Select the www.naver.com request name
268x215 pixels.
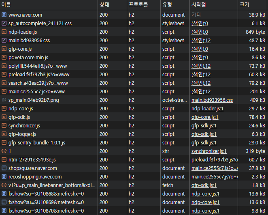pyautogui.click(x=25, y=15)
